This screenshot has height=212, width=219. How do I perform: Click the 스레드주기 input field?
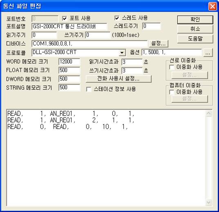152,26
